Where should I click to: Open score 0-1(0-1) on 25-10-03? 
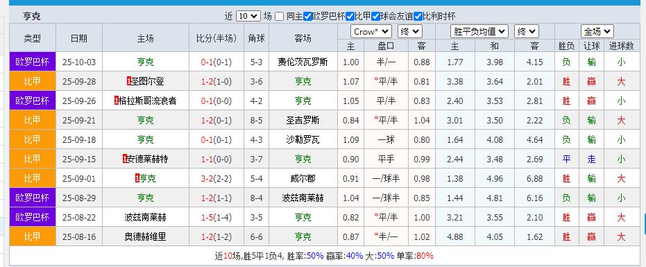point(216,62)
